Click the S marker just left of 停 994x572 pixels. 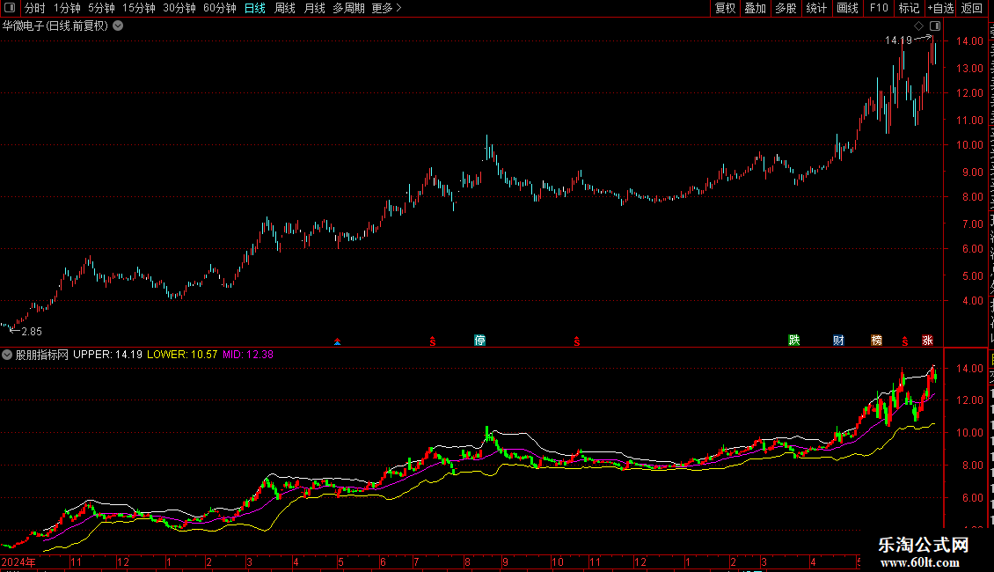[432, 341]
